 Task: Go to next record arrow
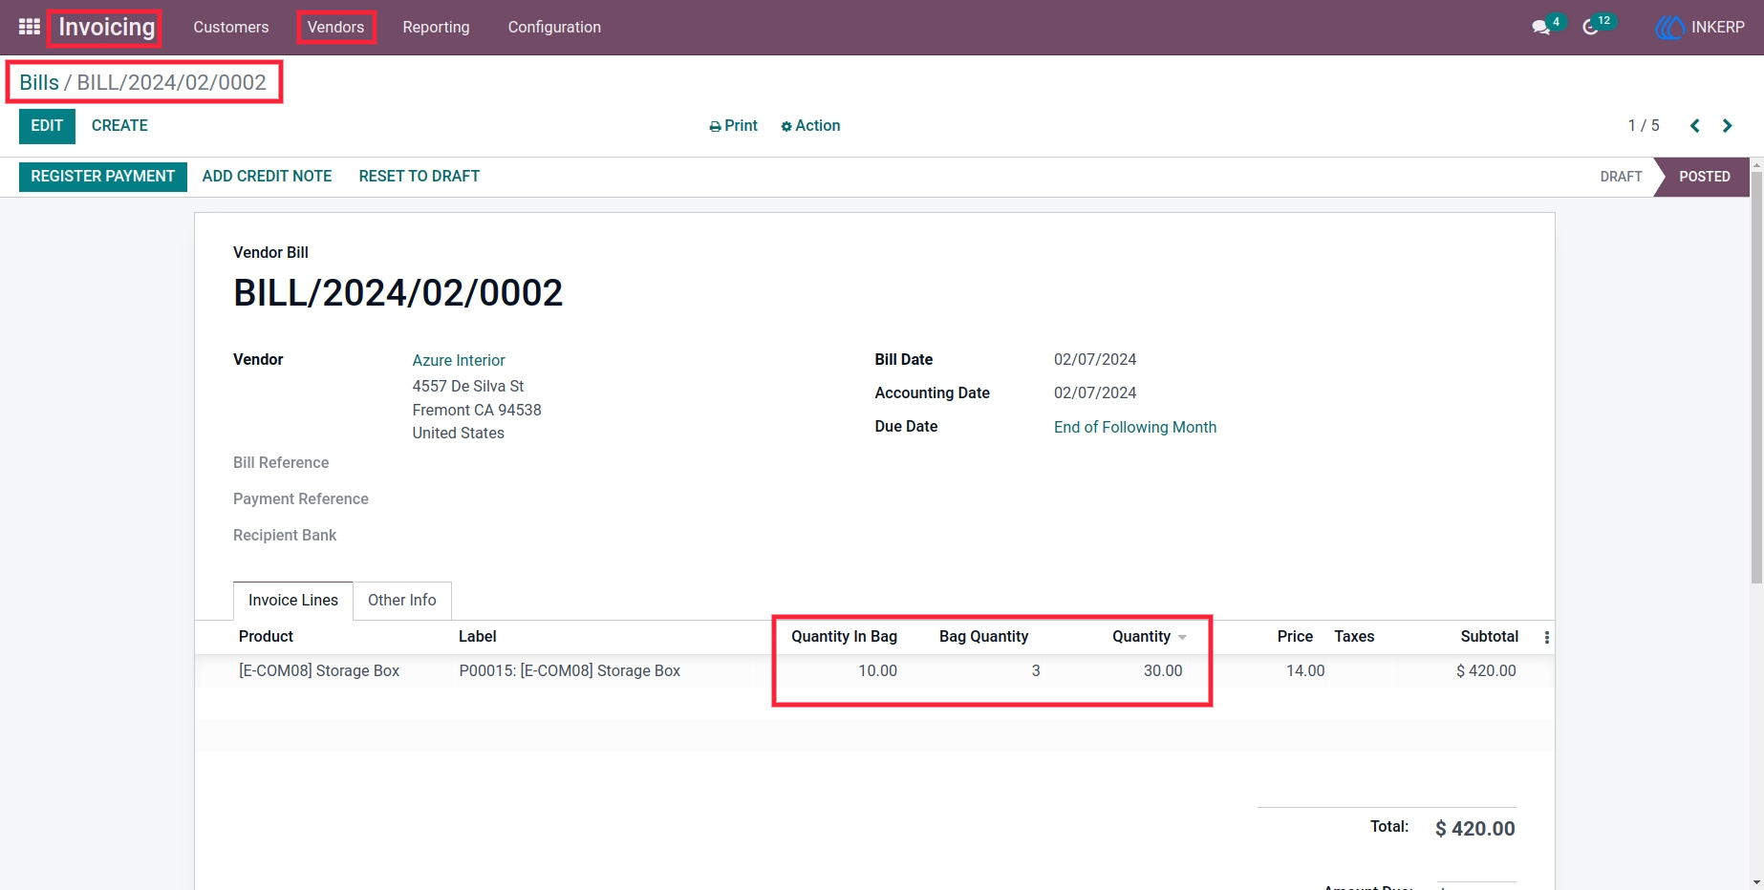(x=1728, y=126)
